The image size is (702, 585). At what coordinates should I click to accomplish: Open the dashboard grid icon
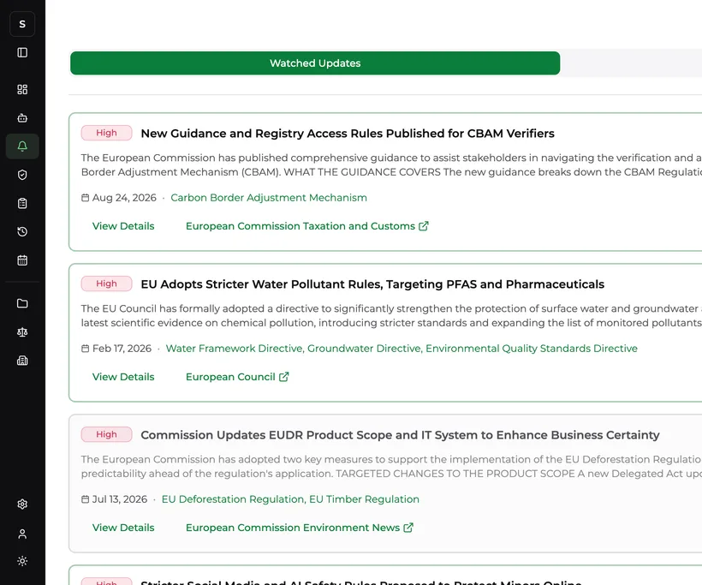click(22, 90)
